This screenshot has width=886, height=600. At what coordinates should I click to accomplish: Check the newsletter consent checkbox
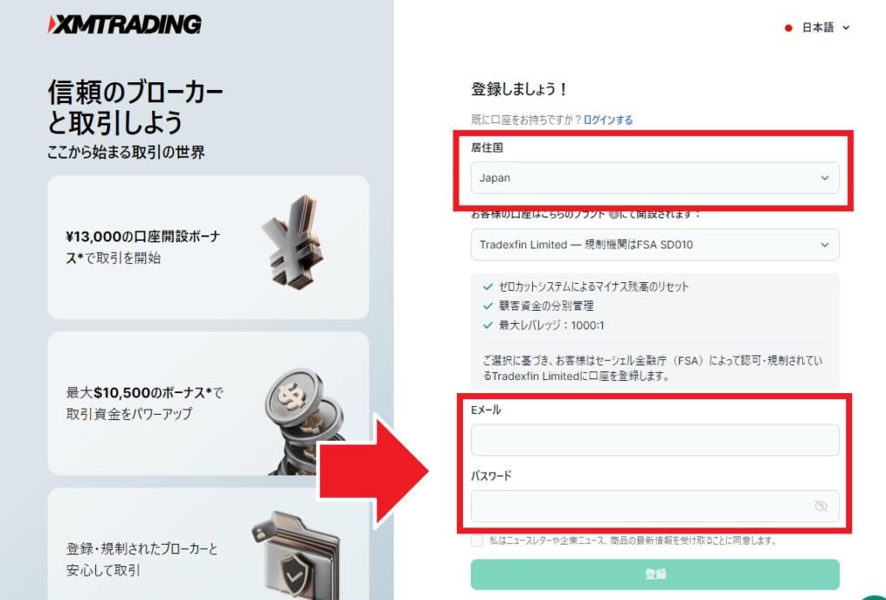(x=477, y=540)
